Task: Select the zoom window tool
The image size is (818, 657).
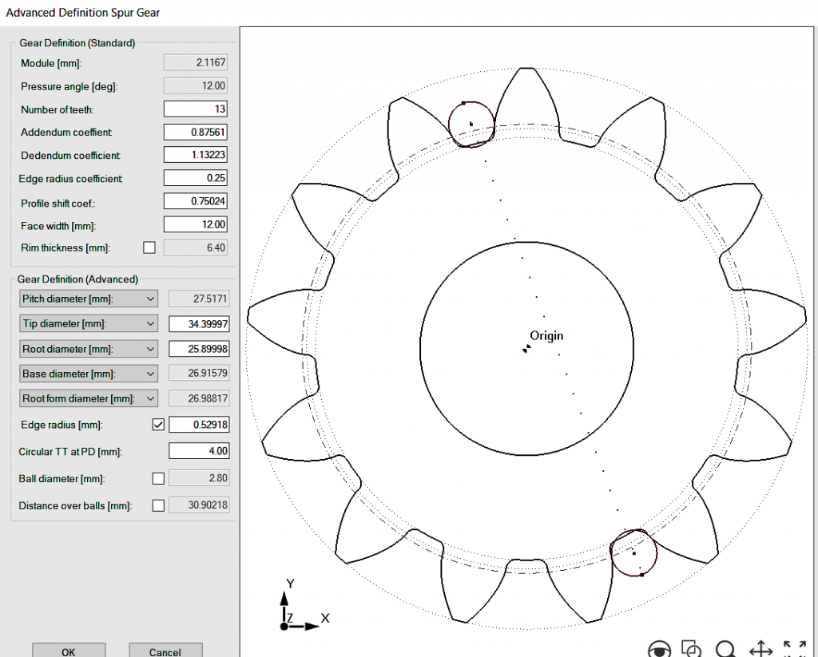Action: [692, 649]
